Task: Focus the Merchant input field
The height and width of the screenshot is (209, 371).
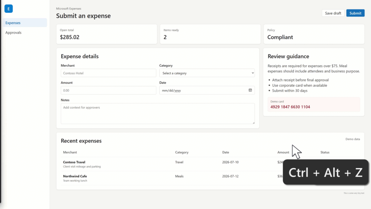Action: [108, 73]
